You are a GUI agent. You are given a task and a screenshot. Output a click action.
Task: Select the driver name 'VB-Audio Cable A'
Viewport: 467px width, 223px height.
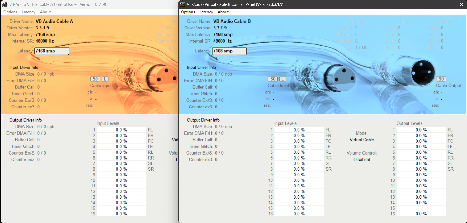pyautogui.click(x=54, y=21)
